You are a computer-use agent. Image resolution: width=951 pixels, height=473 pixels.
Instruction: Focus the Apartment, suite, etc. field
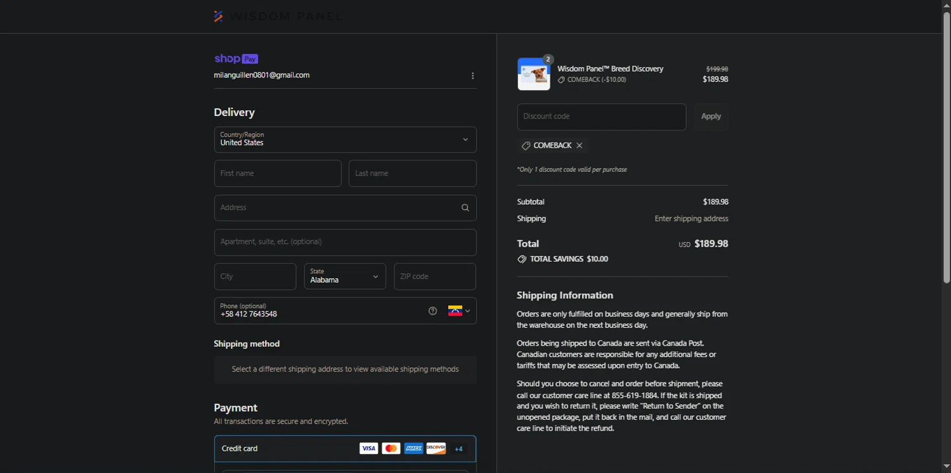(x=345, y=242)
